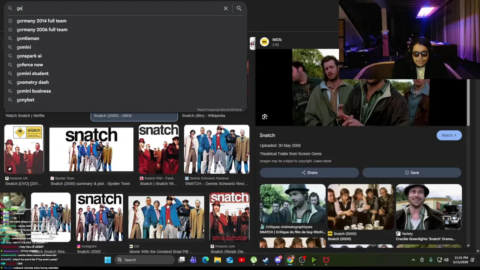This screenshot has height=270, width=480.
Task: Choose the gentleman suggestion
Action: click(28, 38)
